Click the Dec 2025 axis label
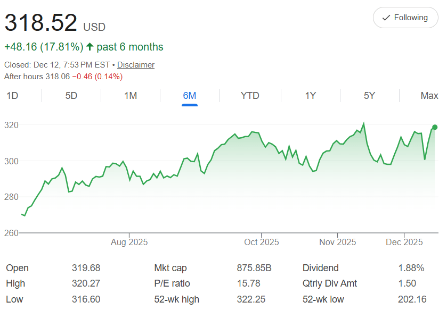The image size is (447, 310). [404, 242]
